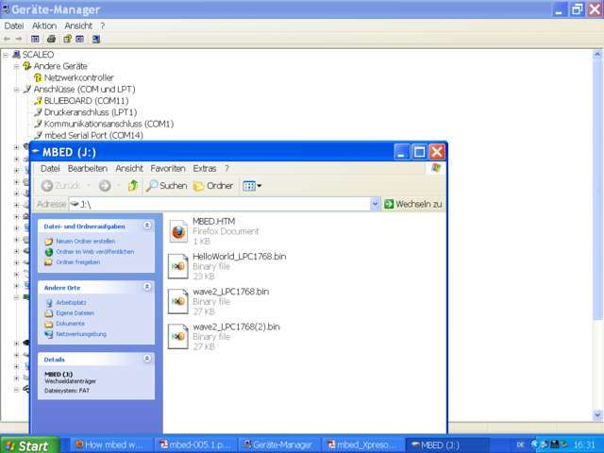Open Ansicht menu in MBED window
604x453 pixels.
click(x=129, y=168)
